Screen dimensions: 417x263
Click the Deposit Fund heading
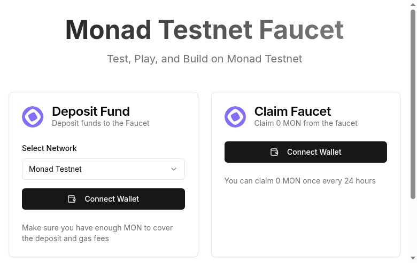point(91,111)
